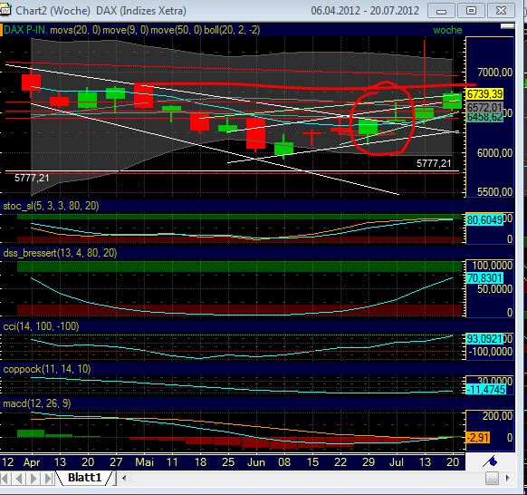
Task: Click the last green candle at Jul 20
Action: 453,102
